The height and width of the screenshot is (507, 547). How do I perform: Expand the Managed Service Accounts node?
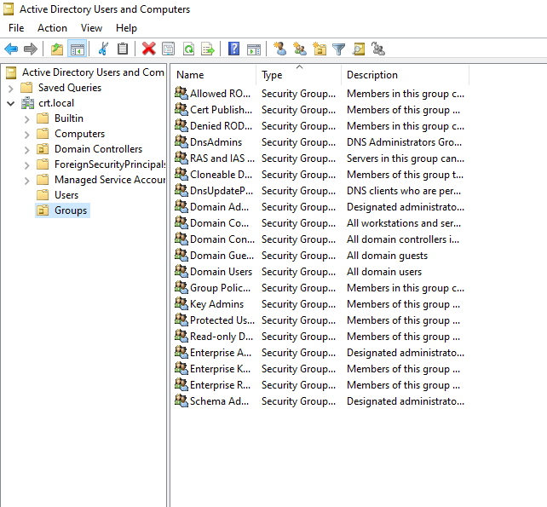(x=27, y=181)
